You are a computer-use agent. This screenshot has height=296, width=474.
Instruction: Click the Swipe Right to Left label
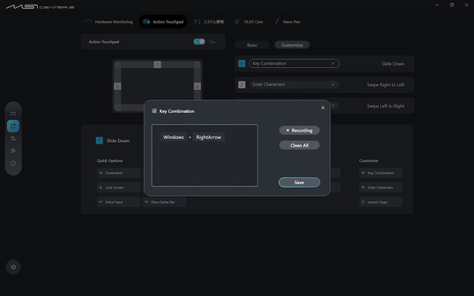coord(386,85)
